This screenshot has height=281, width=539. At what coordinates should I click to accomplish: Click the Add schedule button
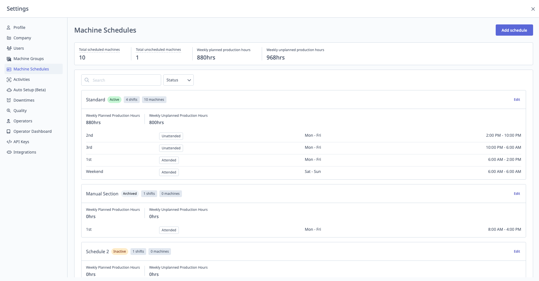514,30
